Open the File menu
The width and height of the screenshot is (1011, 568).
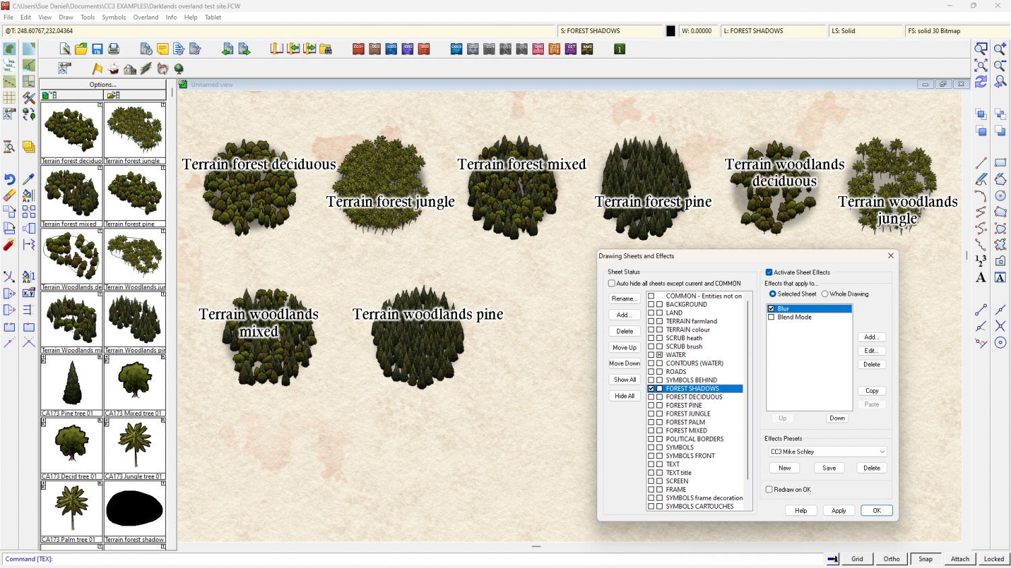click(x=8, y=18)
